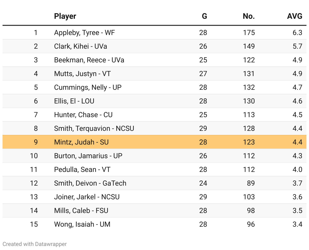Screen dimensions: 309x250
Task: Select Burton, Jamarius - UP entry
Action: pyautogui.click(x=88, y=156)
